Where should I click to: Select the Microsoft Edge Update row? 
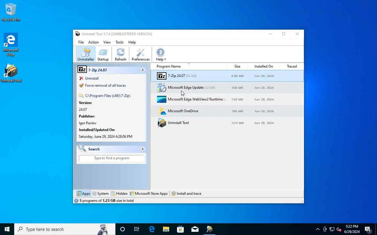[227, 88]
